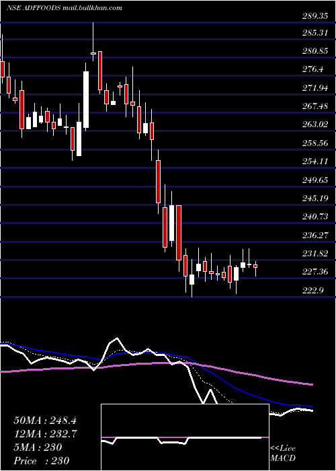Screen dimensions: 336x471
Task: Select the 222.9 price axis label
Action: click(312, 290)
